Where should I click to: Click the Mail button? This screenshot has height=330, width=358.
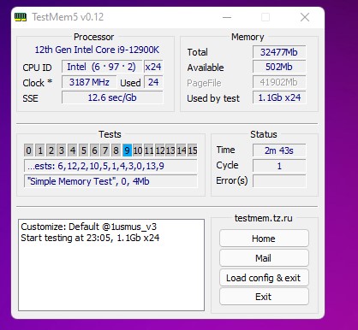tap(264, 258)
